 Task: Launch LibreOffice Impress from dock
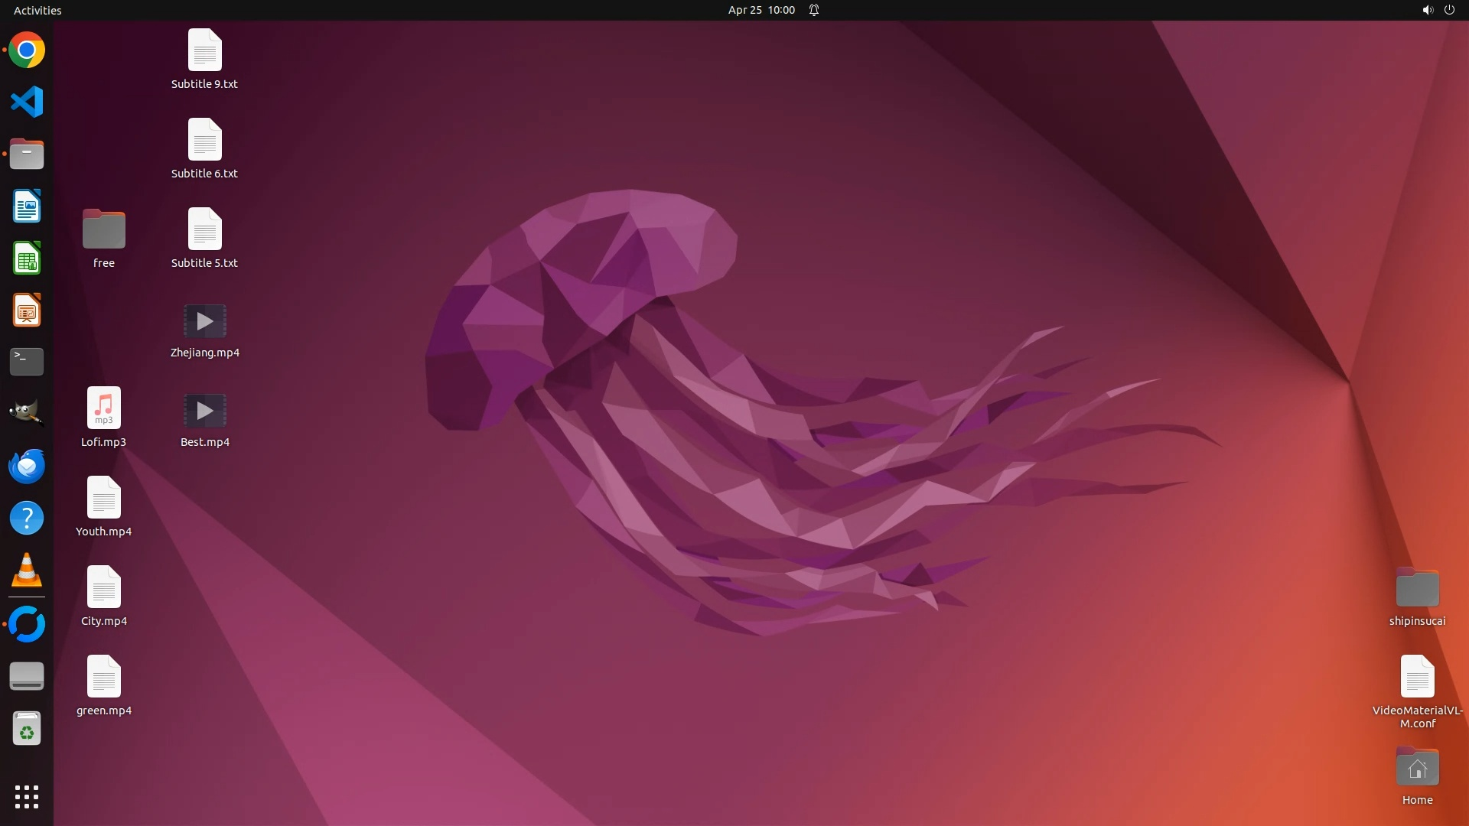pyautogui.click(x=27, y=311)
